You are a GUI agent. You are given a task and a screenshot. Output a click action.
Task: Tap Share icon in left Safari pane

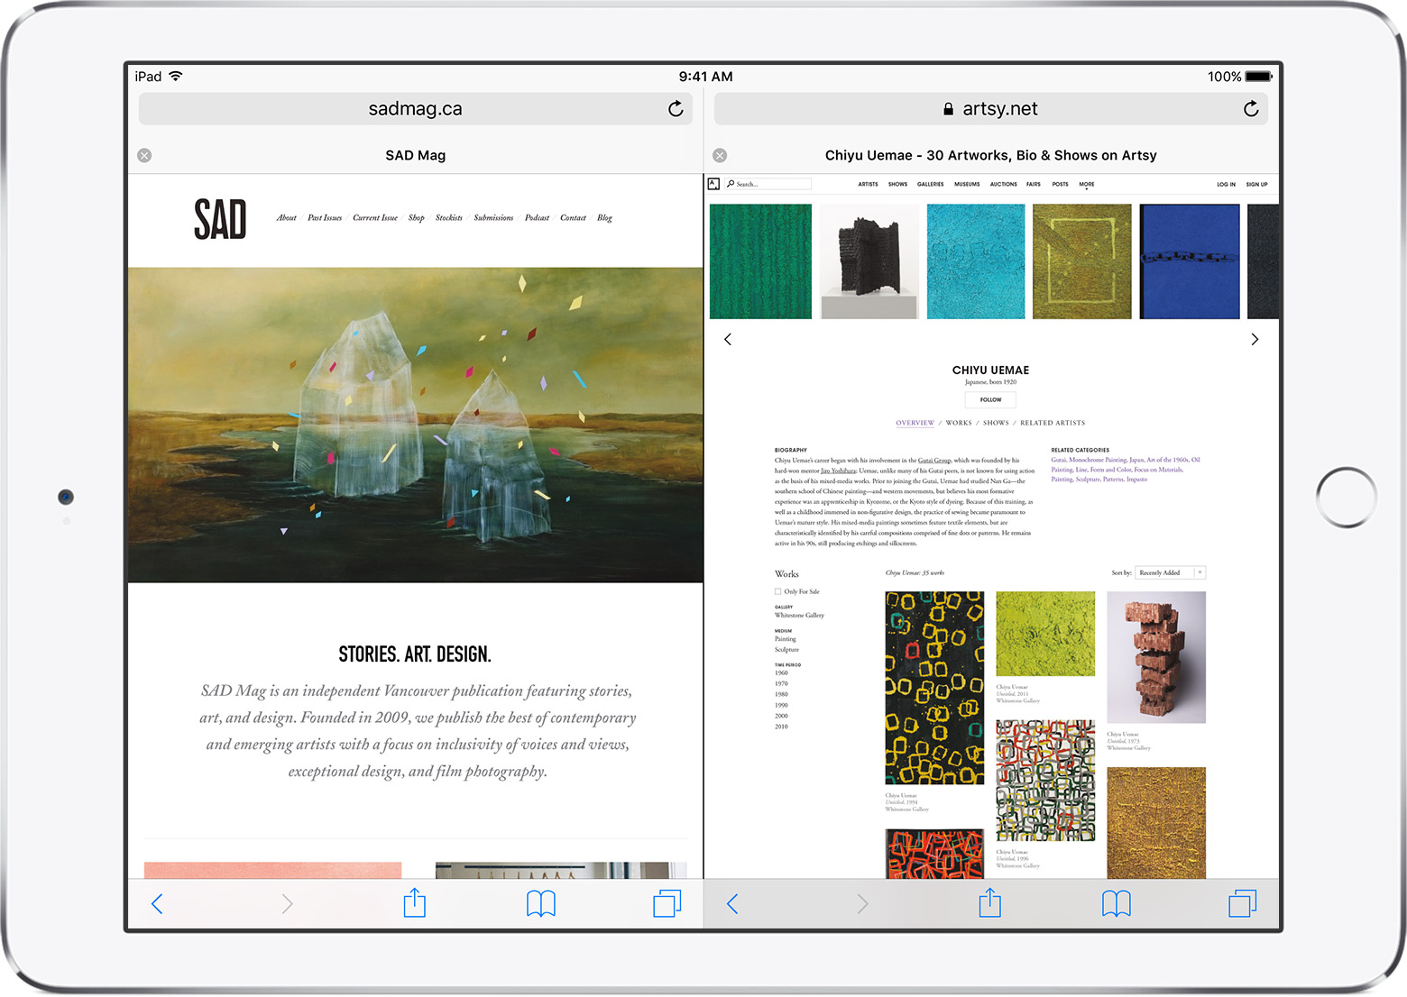point(414,902)
